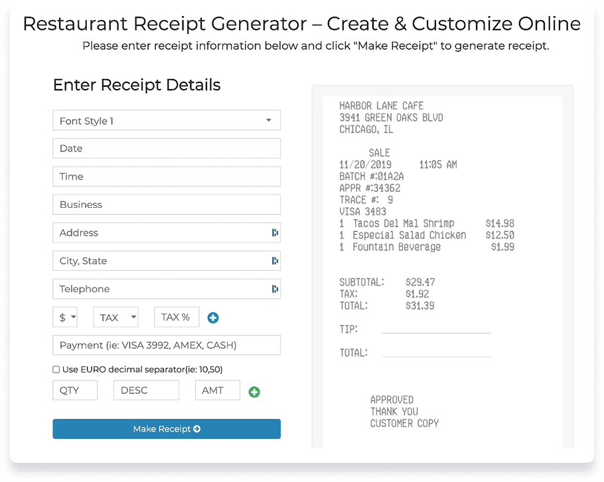Click the blue plus icon to add a tax line
Screen dimensions: 604x482
coord(212,317)
